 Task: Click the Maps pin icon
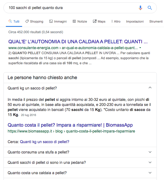(x=95, y=21)
